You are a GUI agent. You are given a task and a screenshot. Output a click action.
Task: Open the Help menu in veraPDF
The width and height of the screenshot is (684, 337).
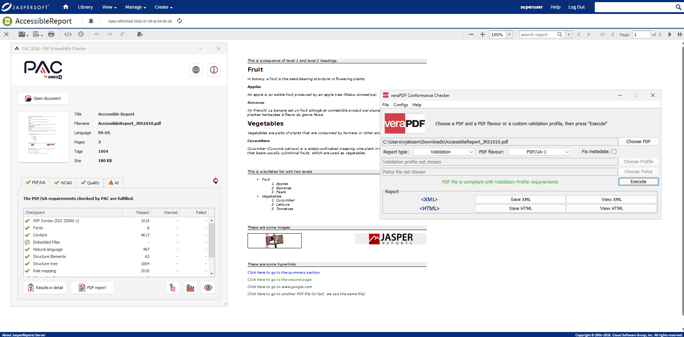coord(417,105)
